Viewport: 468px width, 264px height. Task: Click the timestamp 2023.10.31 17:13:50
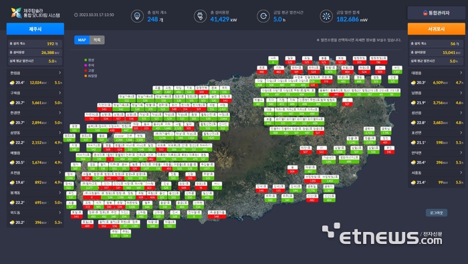[x=96, y=15]
